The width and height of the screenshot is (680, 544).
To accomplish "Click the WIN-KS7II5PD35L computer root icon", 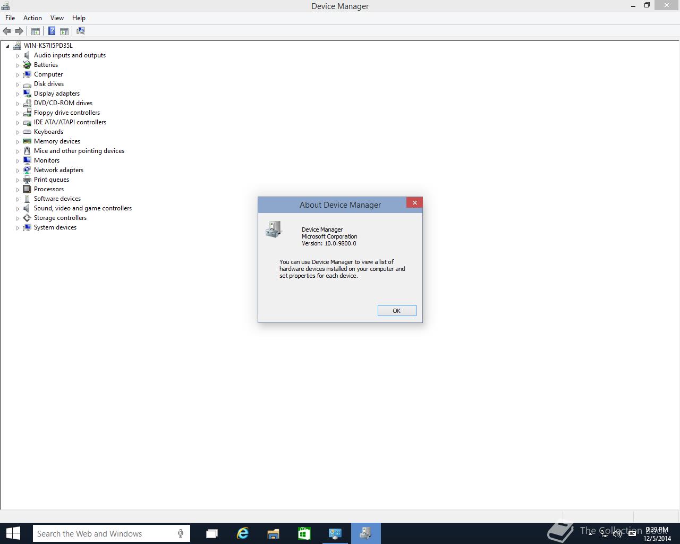I will point(17,46).
